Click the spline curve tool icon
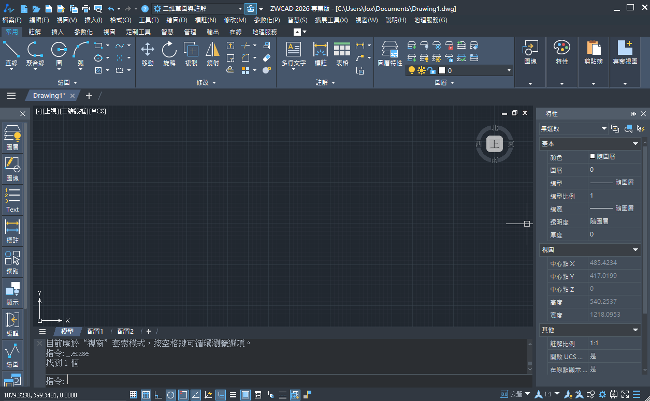This screenshot has height=401, width=650. pos(120,46)
